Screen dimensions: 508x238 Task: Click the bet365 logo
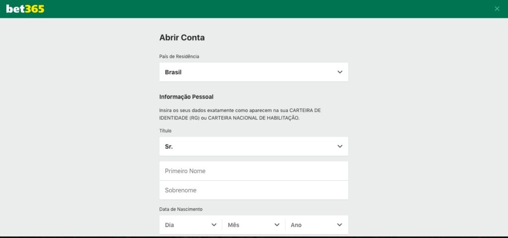(x=25, y=9)
